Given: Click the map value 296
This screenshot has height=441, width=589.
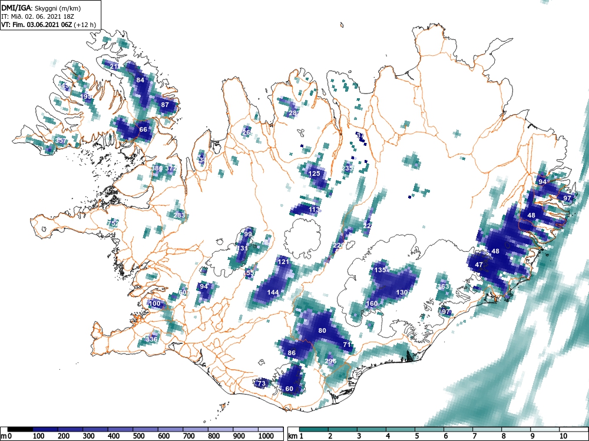Looking at the screenshot, I should 330,361.
